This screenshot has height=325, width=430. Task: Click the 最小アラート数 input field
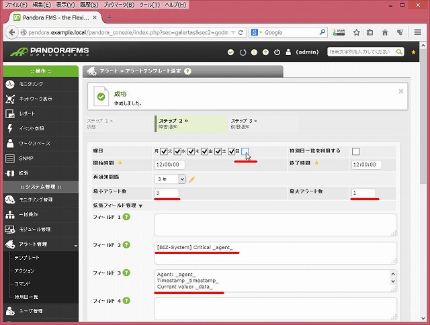coord(167,193)
